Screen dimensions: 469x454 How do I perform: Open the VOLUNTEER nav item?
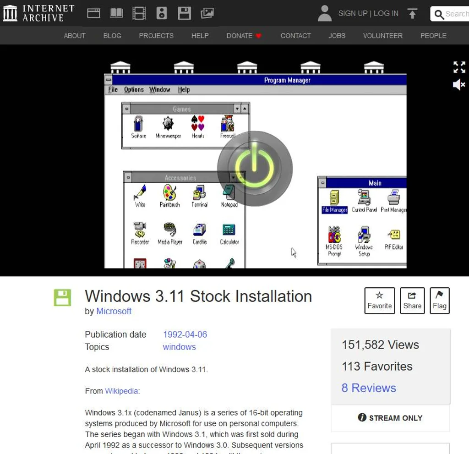[x=382, y=36]
